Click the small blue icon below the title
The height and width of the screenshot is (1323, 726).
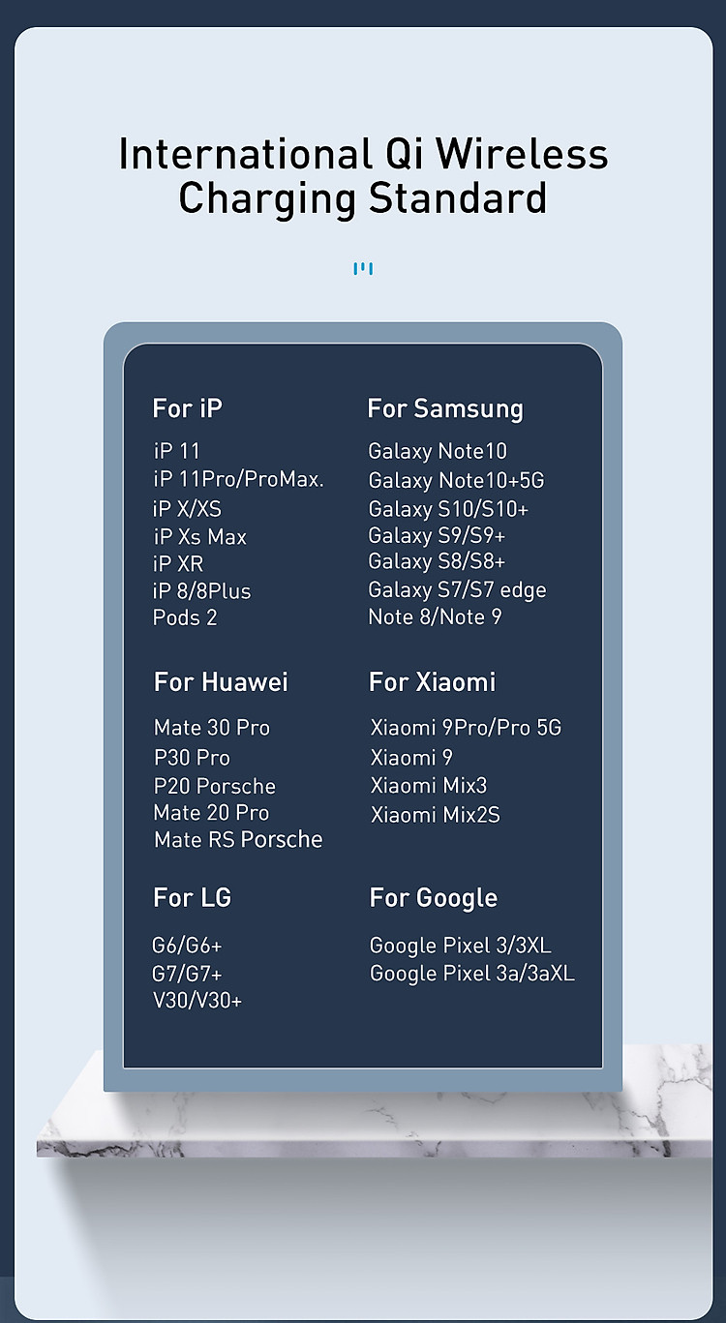pos(363,268)
